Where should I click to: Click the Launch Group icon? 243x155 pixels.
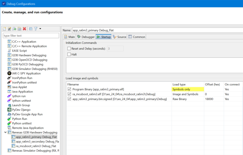click(9, 105)
